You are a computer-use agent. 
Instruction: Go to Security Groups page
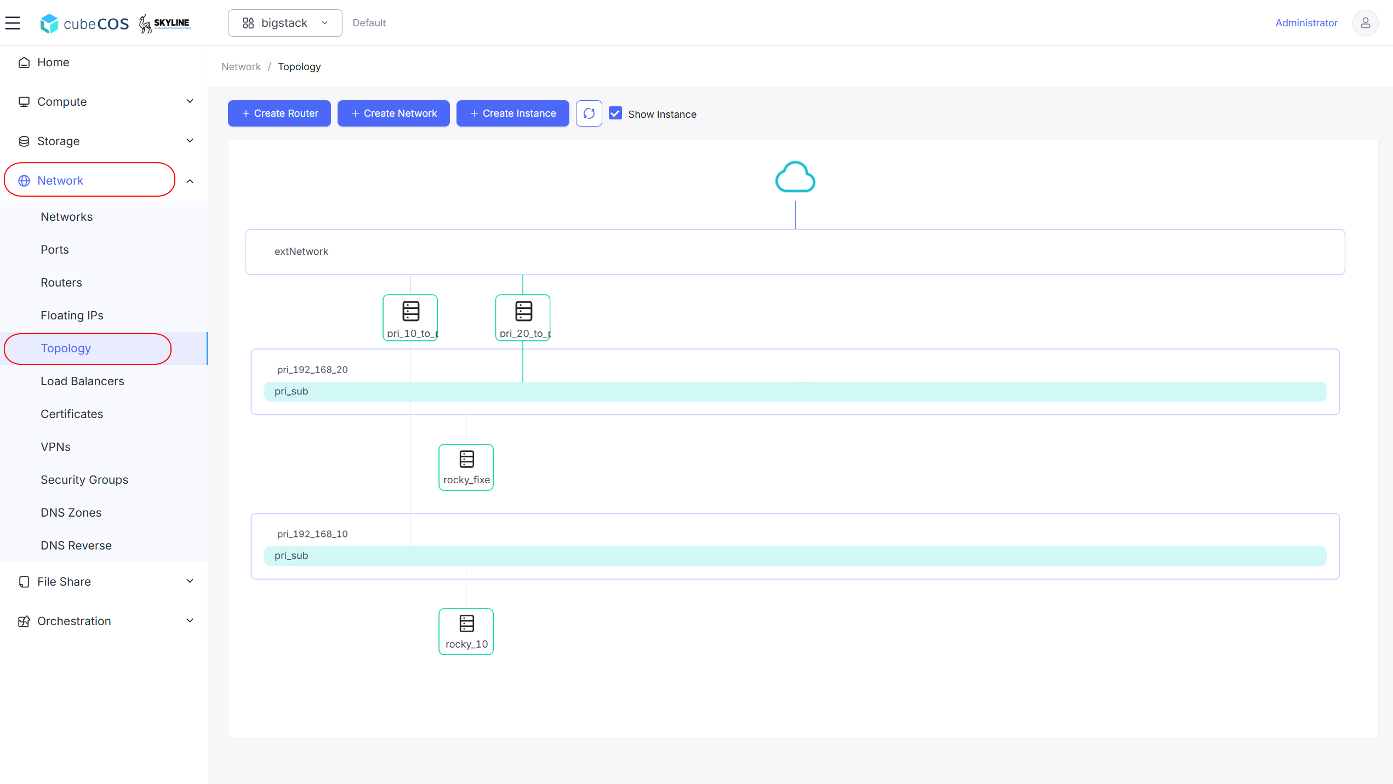(x=84, y=480)
